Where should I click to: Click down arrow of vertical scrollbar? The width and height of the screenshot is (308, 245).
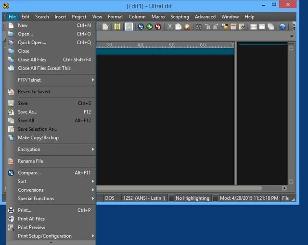pos(291,182)
